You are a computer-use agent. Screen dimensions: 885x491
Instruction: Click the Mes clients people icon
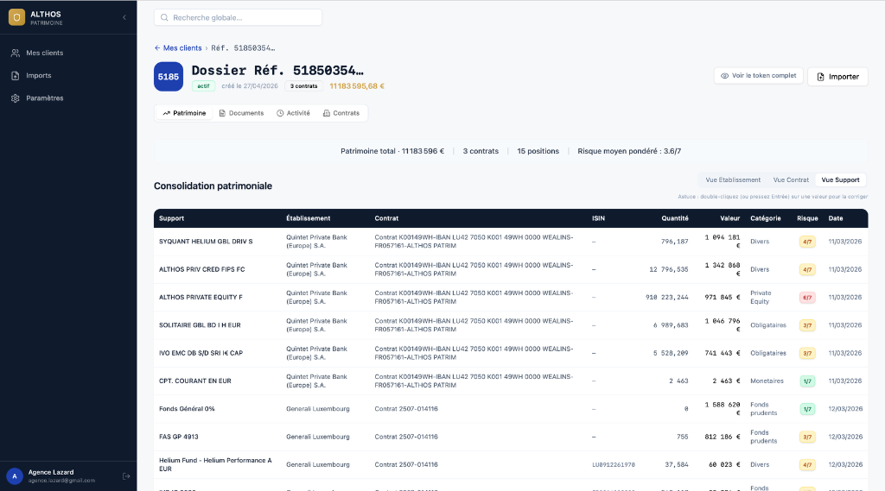tap(16, 53)
